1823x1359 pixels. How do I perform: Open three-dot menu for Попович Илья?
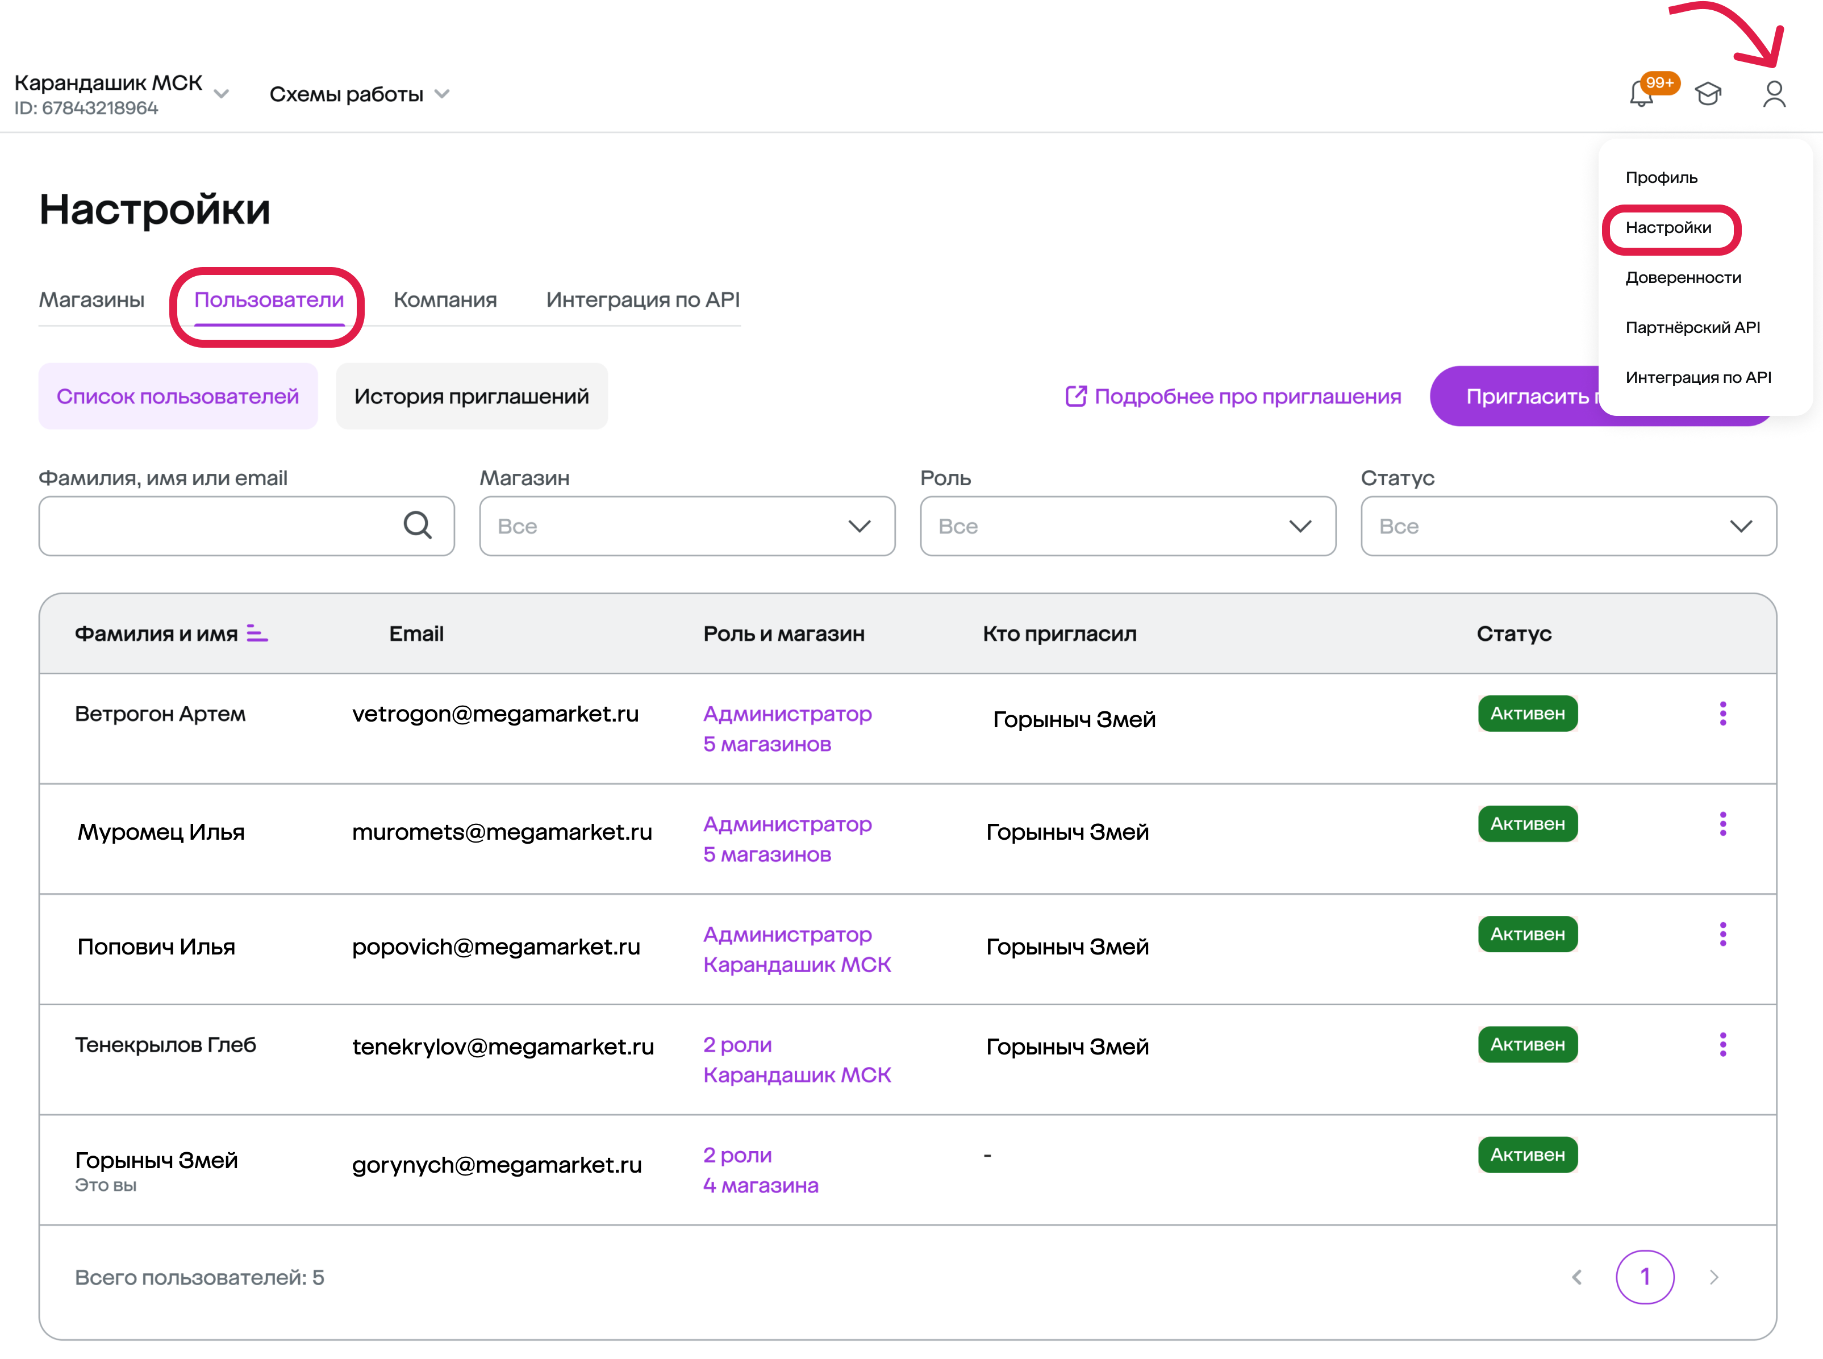tap(1722, 933)
